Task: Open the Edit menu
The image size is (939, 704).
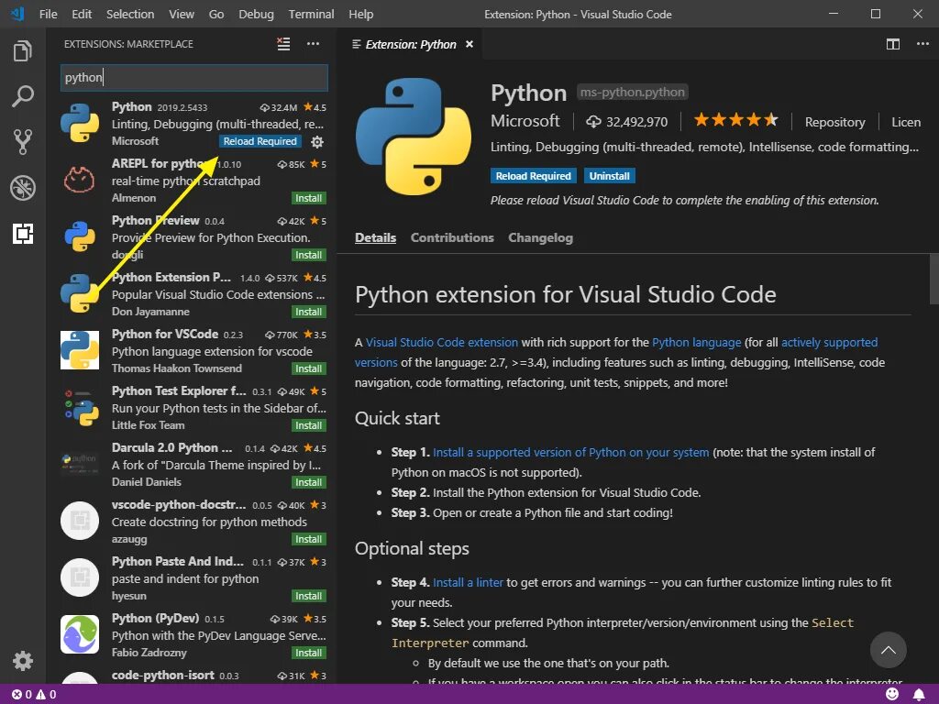Action: [82, 14]
